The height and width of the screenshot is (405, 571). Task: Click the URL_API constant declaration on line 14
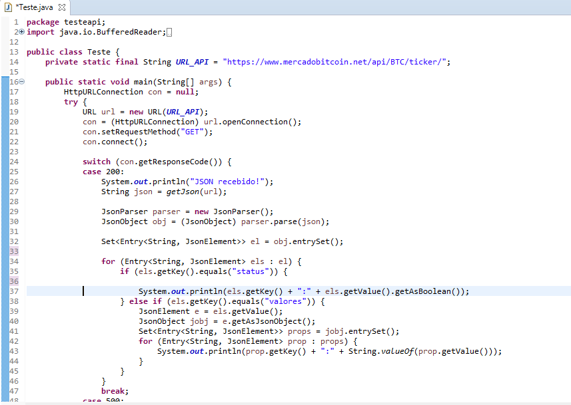(x=193, y=62)
